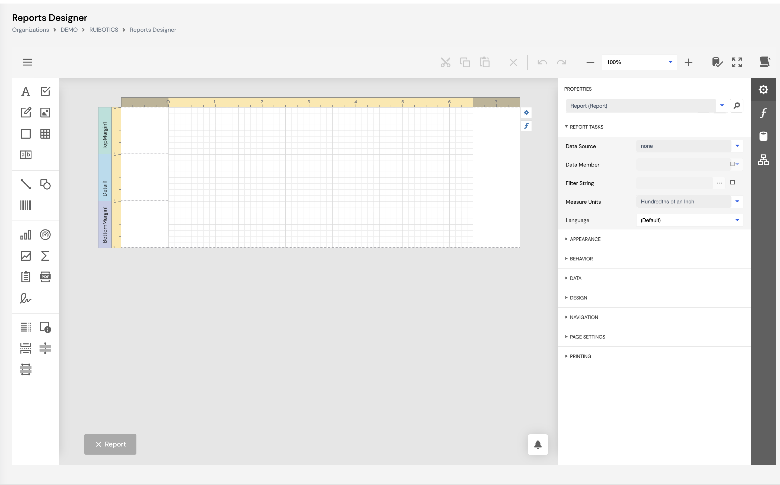Open Filter String editor ellipsis button

pyautogui.click(x=719, y=183)
